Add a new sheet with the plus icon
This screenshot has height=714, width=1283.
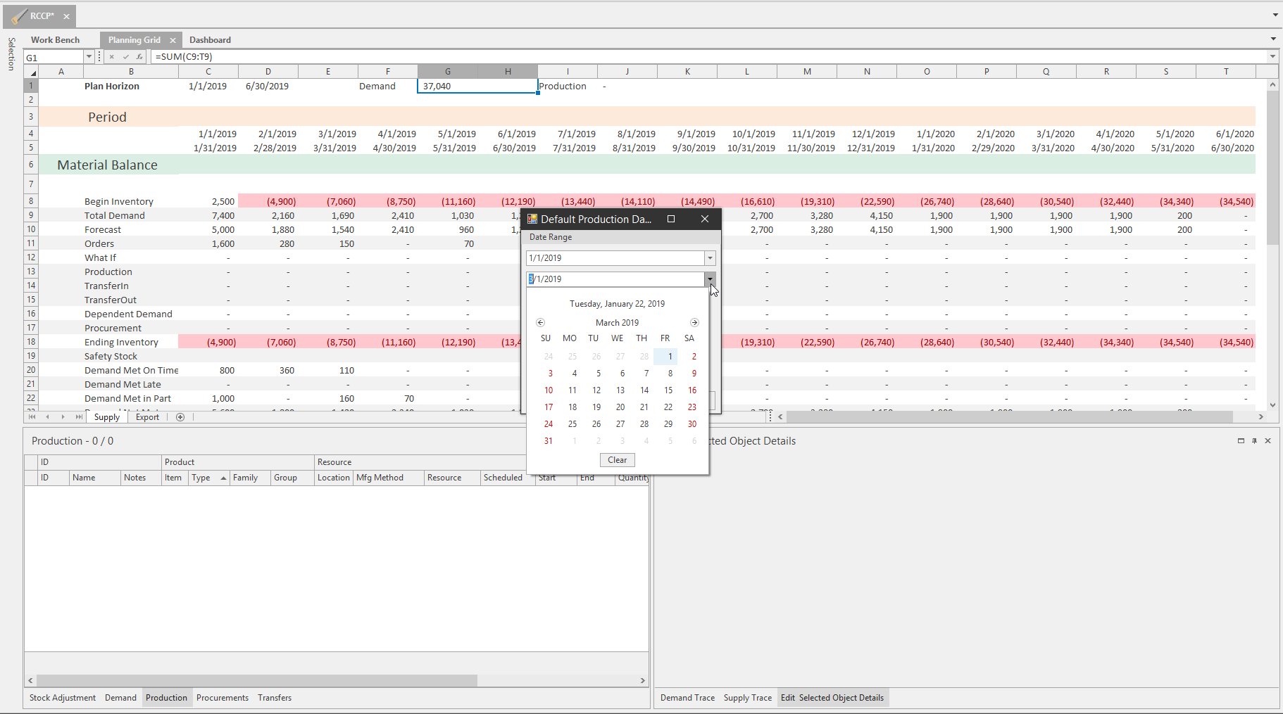180,417
